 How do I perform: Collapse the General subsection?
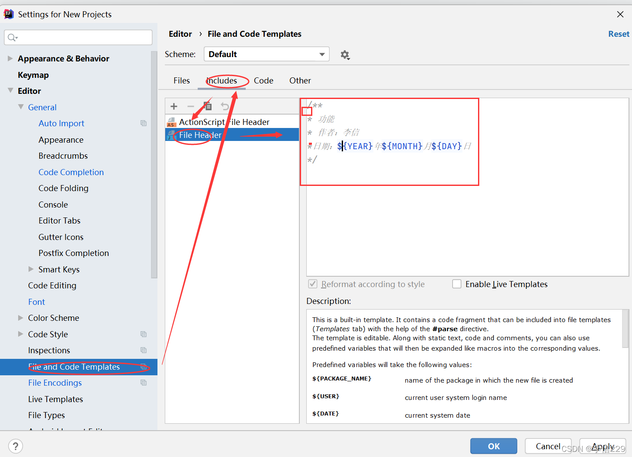point(21,107)
